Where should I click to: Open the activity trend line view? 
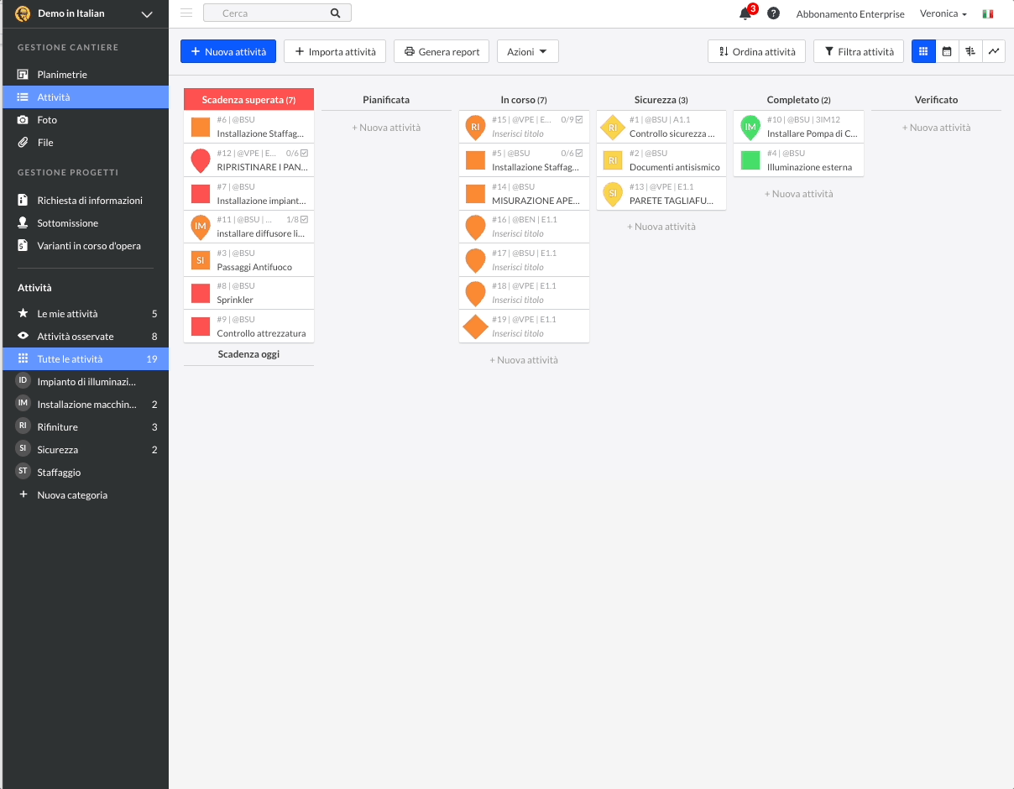point(994,51)
